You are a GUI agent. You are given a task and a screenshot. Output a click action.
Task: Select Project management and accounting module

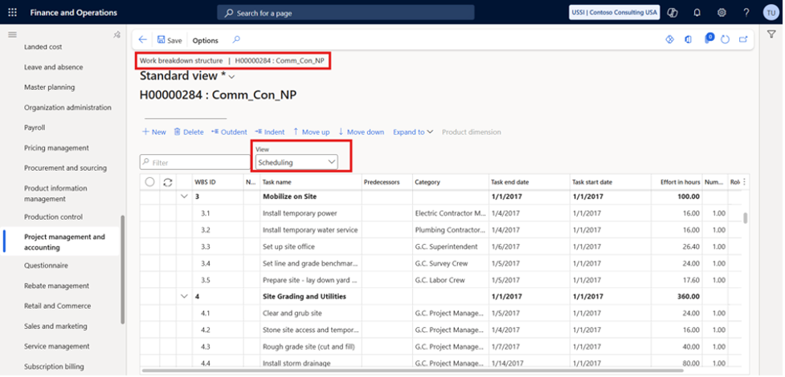coord(64,241)
